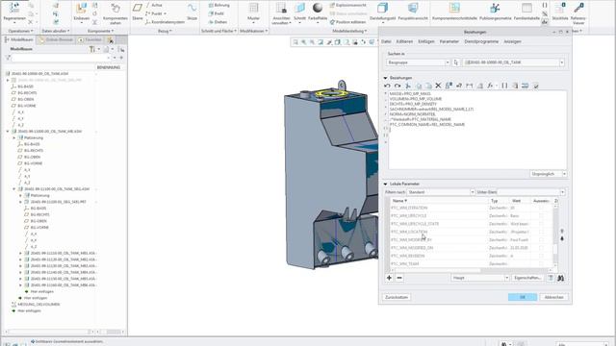Select the Drehen revolve tool
Viewport: 616px width, 346px height.
coord(218,22)
